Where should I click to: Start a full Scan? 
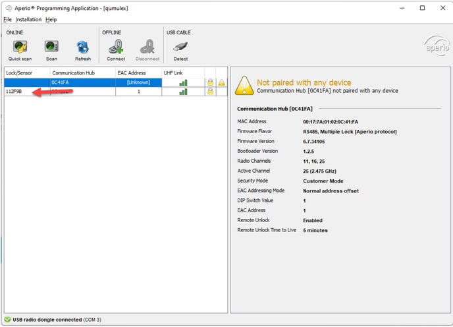(51, 51)
